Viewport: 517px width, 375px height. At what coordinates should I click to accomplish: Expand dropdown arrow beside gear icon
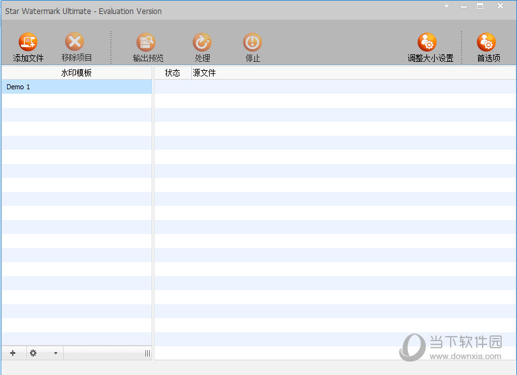[x=55, y=353]
